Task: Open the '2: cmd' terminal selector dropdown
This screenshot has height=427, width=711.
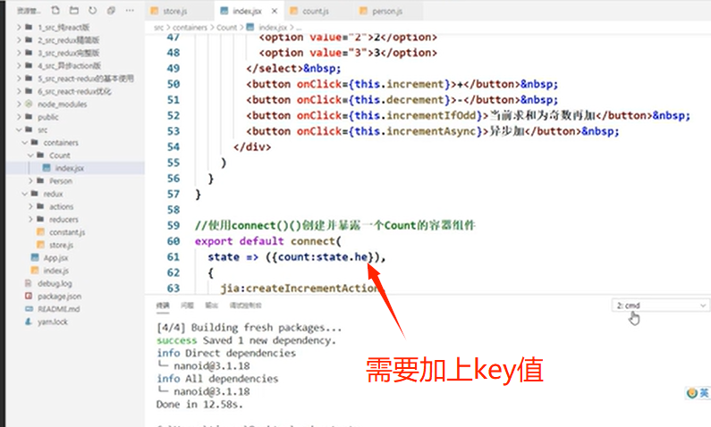Action: 660,306
